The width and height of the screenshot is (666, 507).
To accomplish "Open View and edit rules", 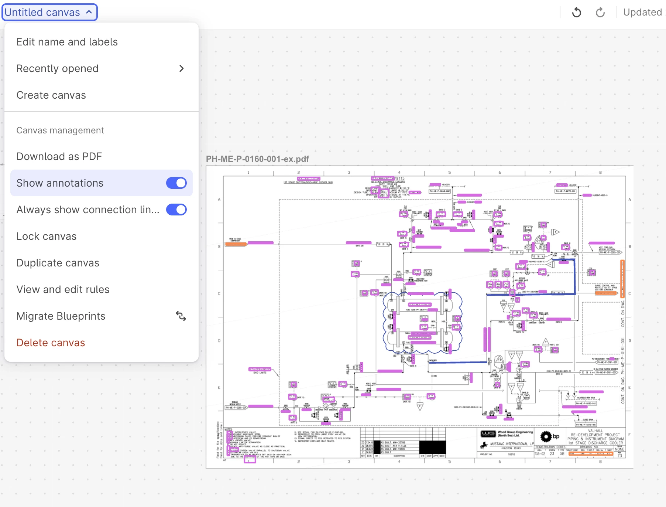I will 63,289.
